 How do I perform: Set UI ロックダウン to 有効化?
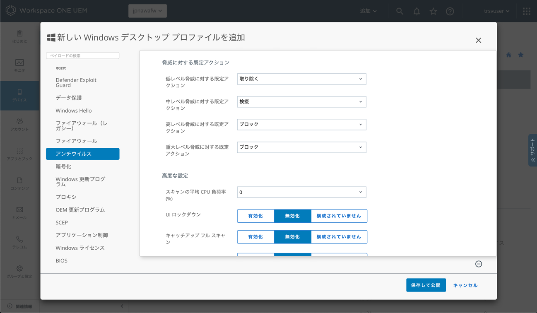point(255,216)
